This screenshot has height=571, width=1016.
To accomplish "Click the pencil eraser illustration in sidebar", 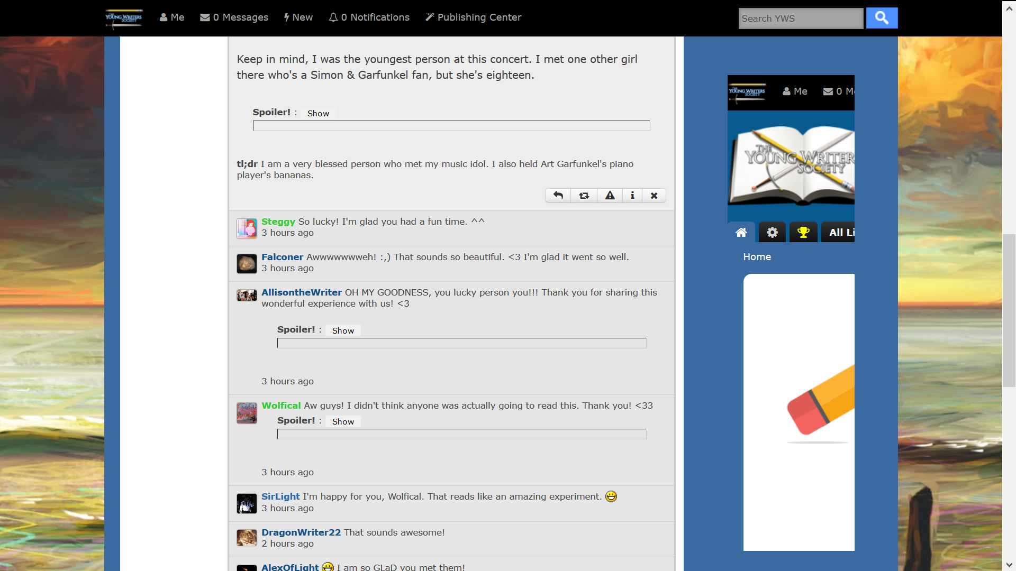I will [x=821, y=405].
